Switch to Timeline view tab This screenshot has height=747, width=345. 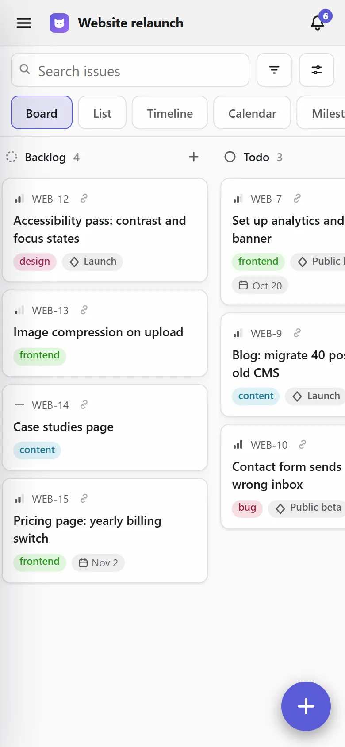[170, 112]
